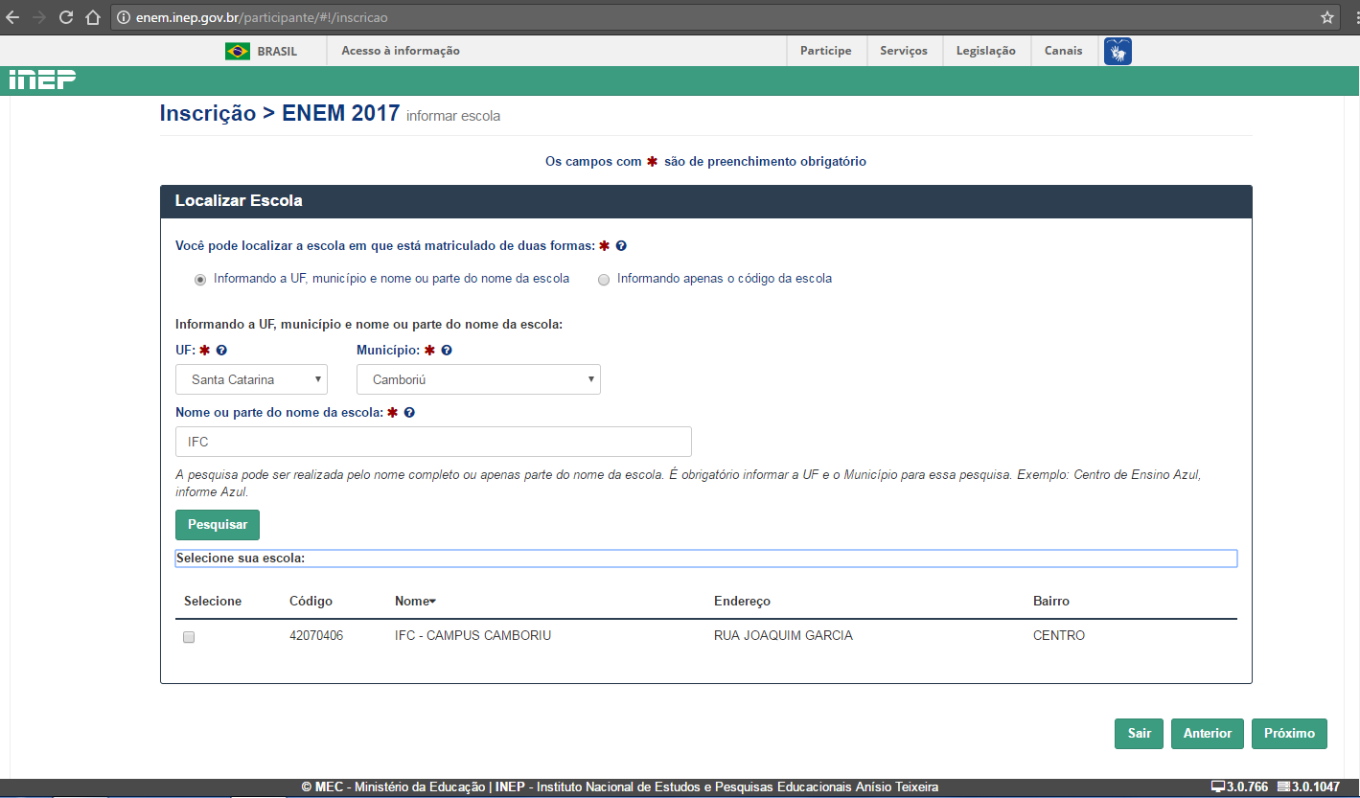Expand the Município dropdown showing Camboriú

click(x=478, y=379)
